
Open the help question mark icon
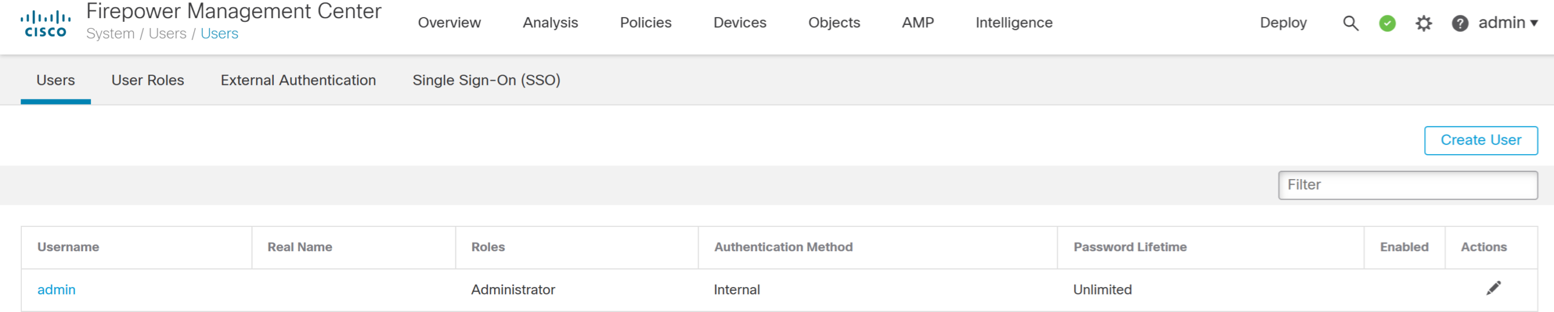coord(1460,23)
